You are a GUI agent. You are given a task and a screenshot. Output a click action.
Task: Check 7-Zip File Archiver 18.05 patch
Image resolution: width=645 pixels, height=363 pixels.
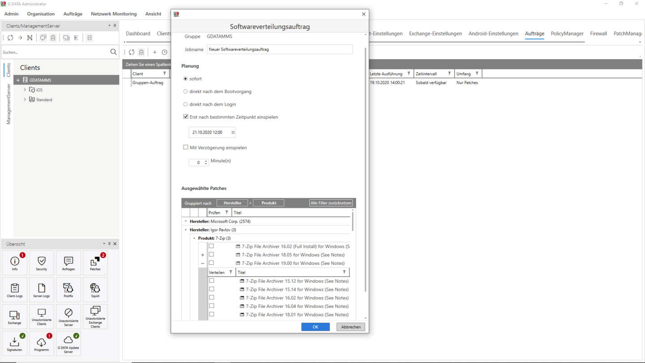pos(211,255)
